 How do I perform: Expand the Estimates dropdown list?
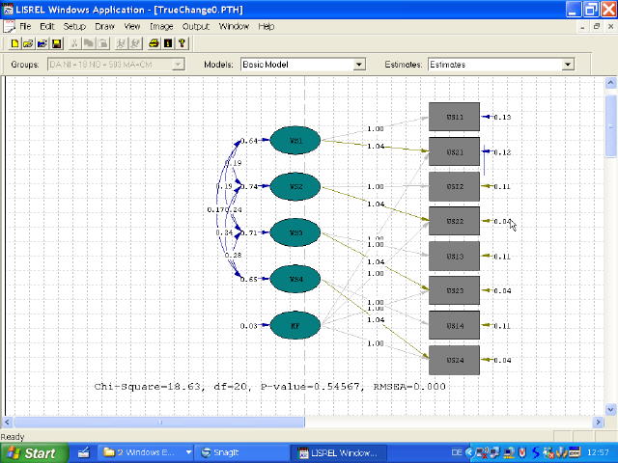click(x=568, y=65)
